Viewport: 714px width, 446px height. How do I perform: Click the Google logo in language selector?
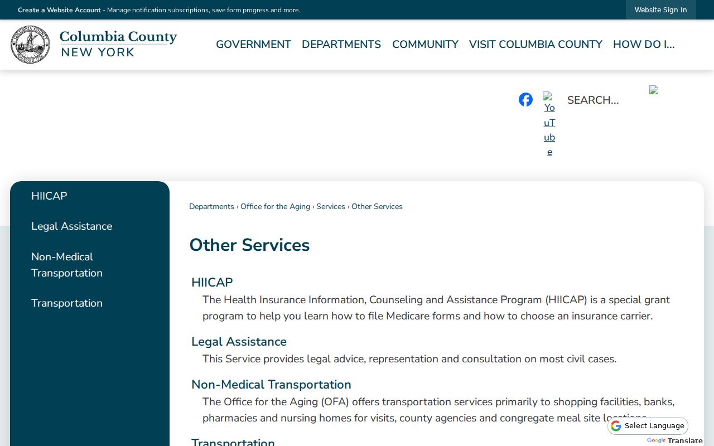(x=616, y=426)
